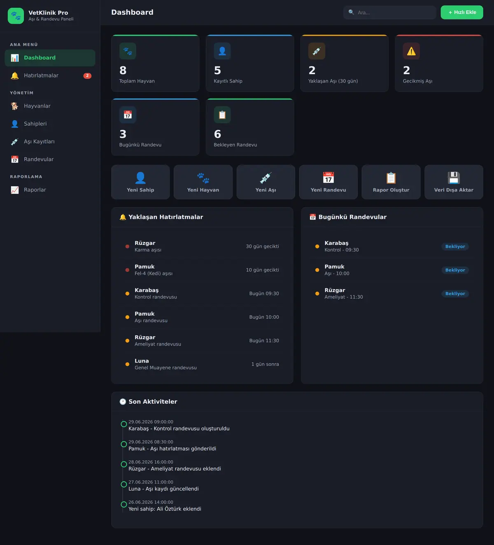Viewport: 494px width, 545px height.
Task: Click the chart icon beside Raporlar
Action: [15, 190]
